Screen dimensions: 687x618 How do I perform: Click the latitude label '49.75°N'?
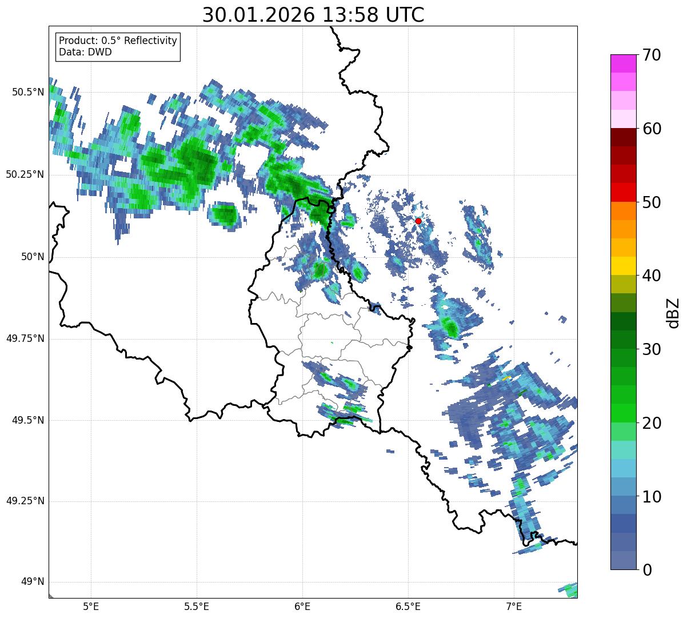pyautogui.click(x=25, y=338)
